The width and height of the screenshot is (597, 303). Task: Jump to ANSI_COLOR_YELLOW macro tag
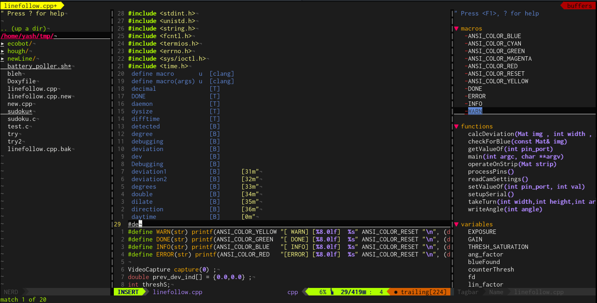[498, 81]
